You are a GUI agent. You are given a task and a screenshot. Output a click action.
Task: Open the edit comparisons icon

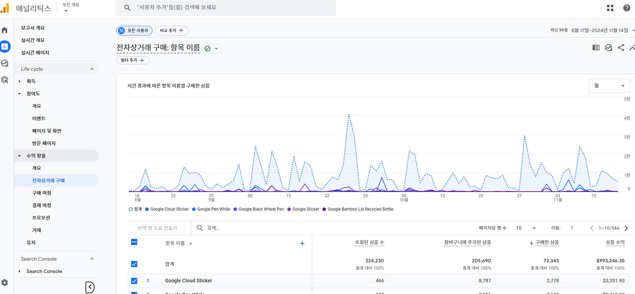pos(596,48)
